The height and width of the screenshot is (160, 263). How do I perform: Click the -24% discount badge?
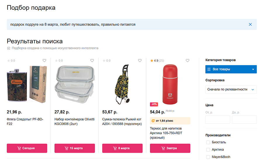154,104
